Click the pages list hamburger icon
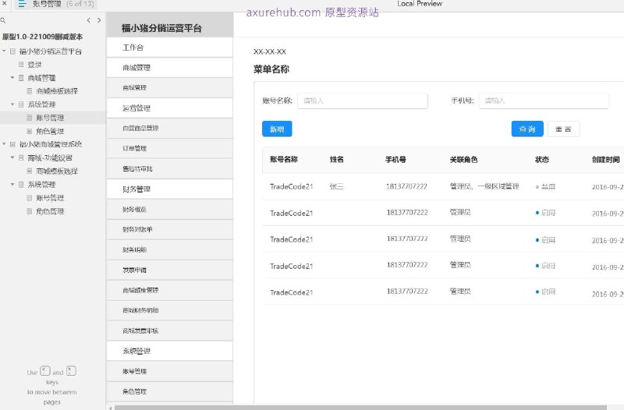Image resolution: width=624 pixels, height=410 pixels. pos(22,4)
